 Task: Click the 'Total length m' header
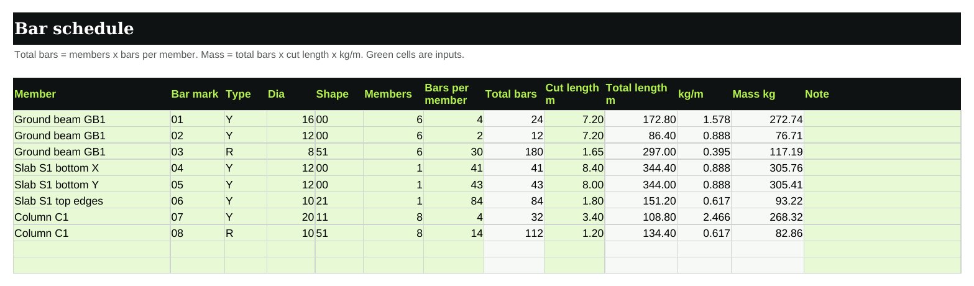tap(641, 95)
